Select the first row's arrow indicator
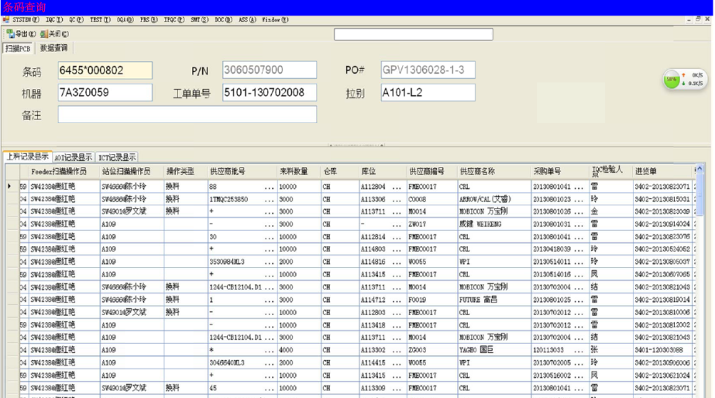The height and width of the screenshot is (398, 715). (x=9, y=186)
